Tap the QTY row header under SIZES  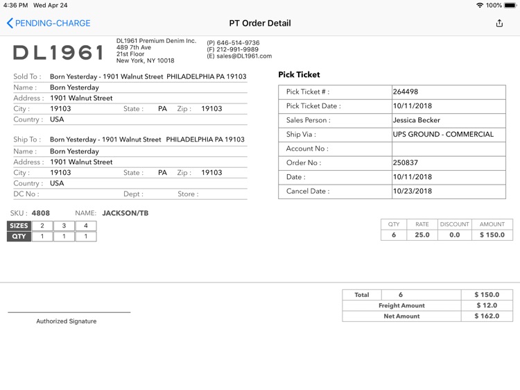[19, 237]
